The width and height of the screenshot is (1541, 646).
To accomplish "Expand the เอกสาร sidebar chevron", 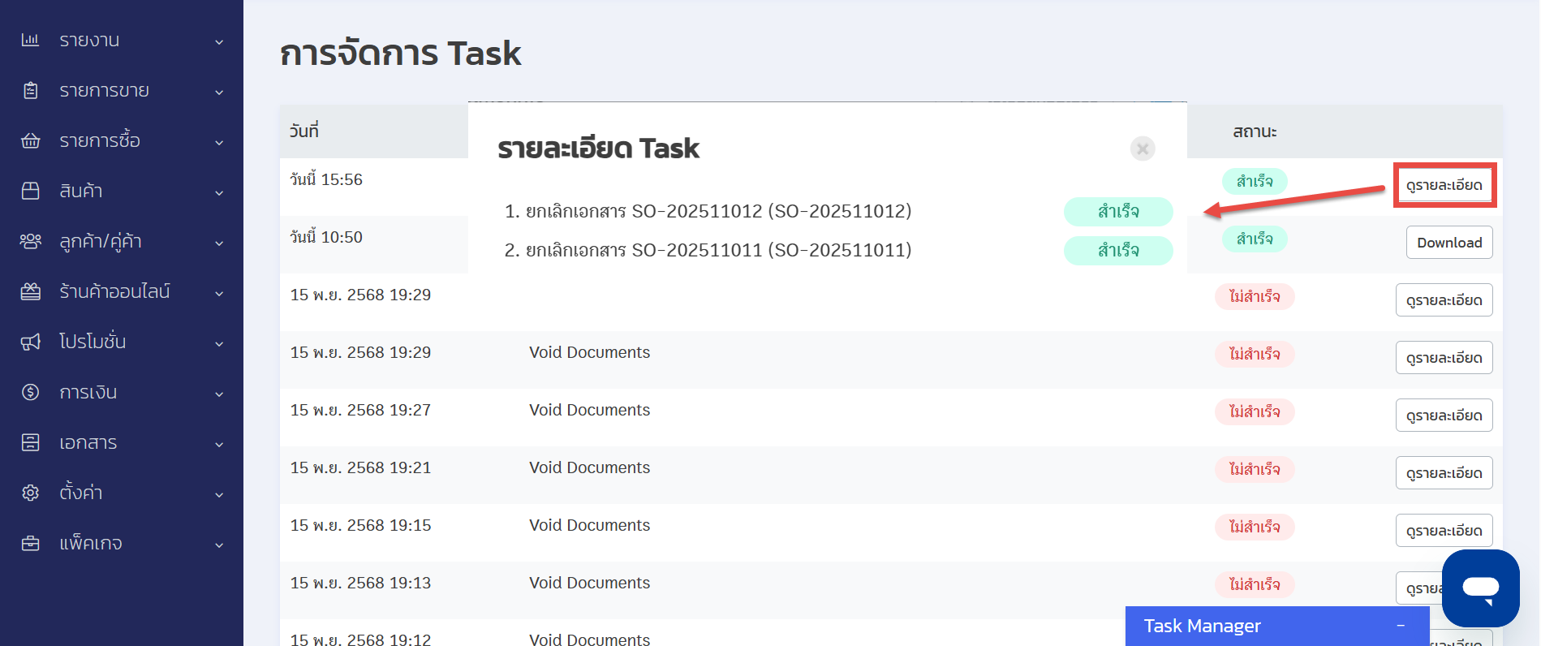I will click(219, 444).
